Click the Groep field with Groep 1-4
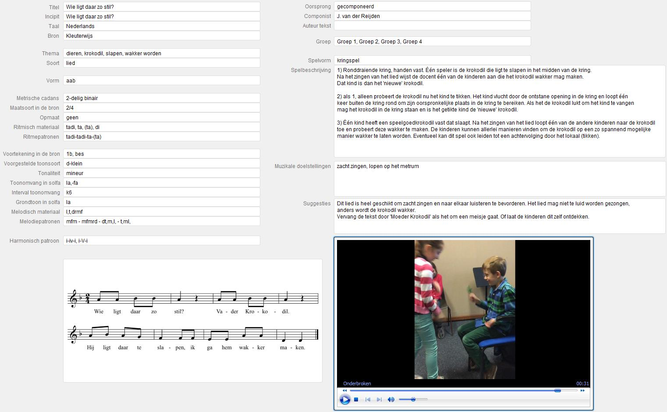This screenshot has width=667, height=412. (432, 42)
